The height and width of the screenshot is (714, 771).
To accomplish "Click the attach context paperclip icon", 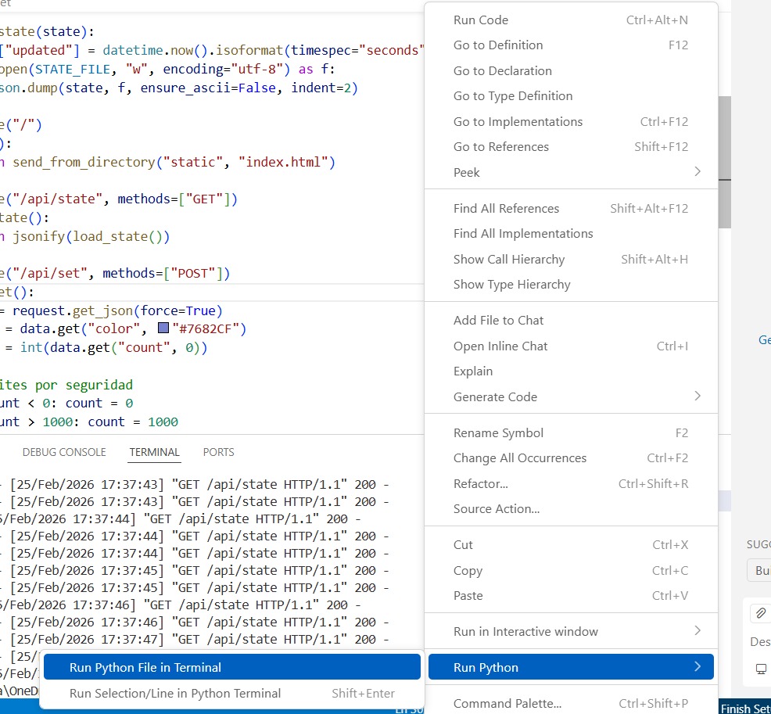I will [760, 613].
